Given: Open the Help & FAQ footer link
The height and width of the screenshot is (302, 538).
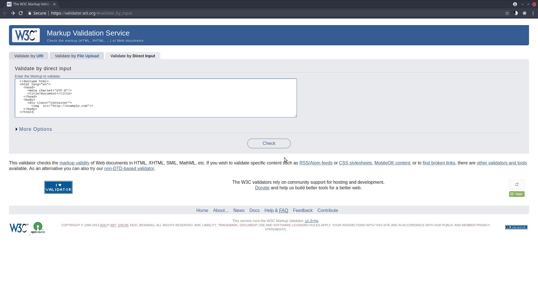Looking at the screenshot, I should tap(276, 211).
